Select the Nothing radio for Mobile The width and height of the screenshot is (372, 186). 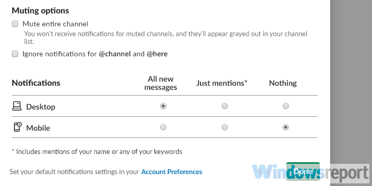tap(286, 127)
